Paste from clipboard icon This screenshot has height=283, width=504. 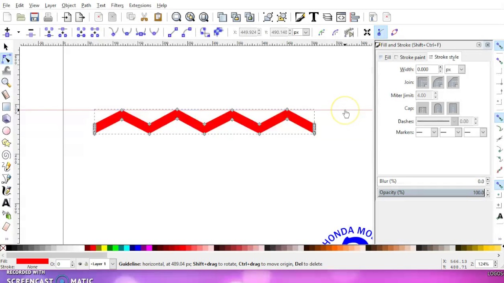(158, 17)
